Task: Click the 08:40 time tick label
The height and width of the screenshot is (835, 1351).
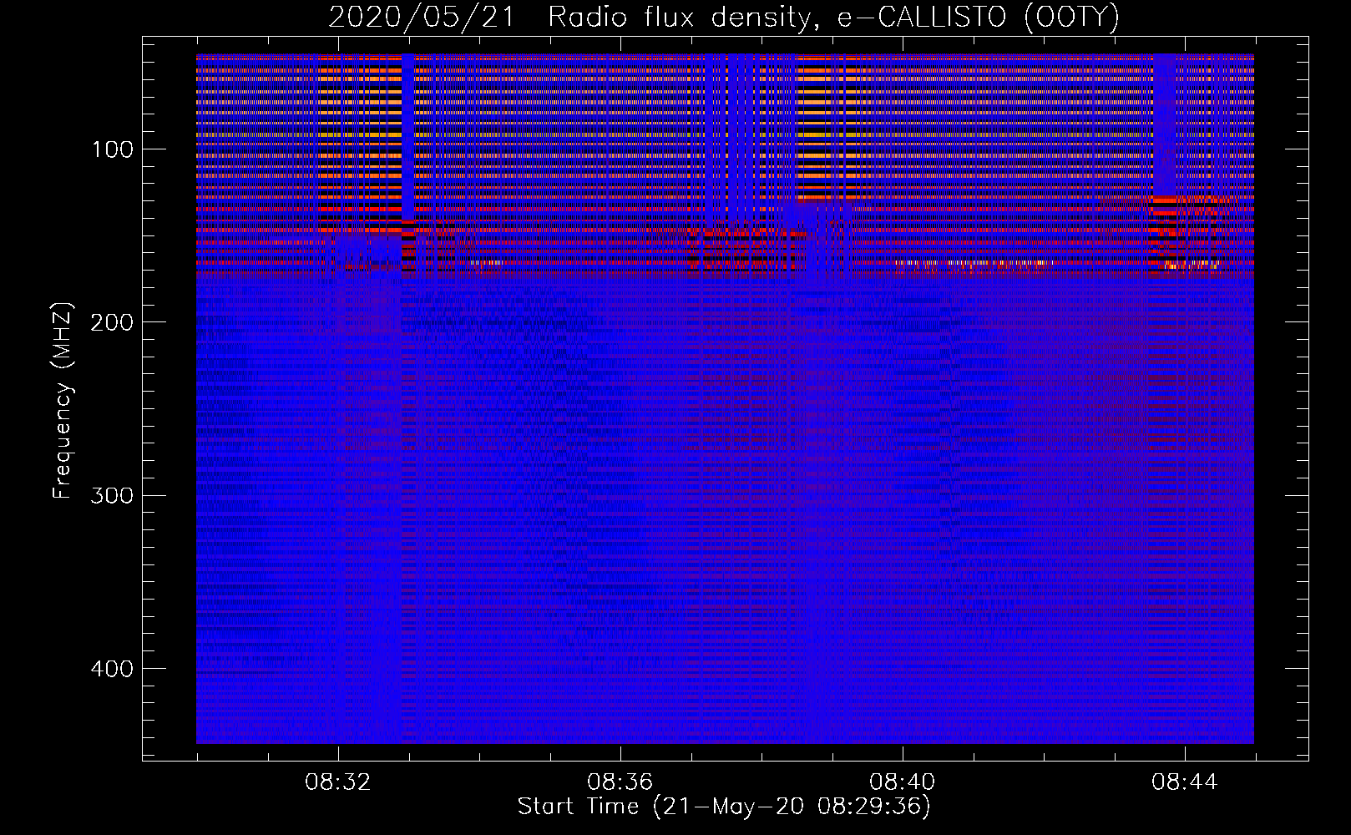Action: (x=903, y=782)
